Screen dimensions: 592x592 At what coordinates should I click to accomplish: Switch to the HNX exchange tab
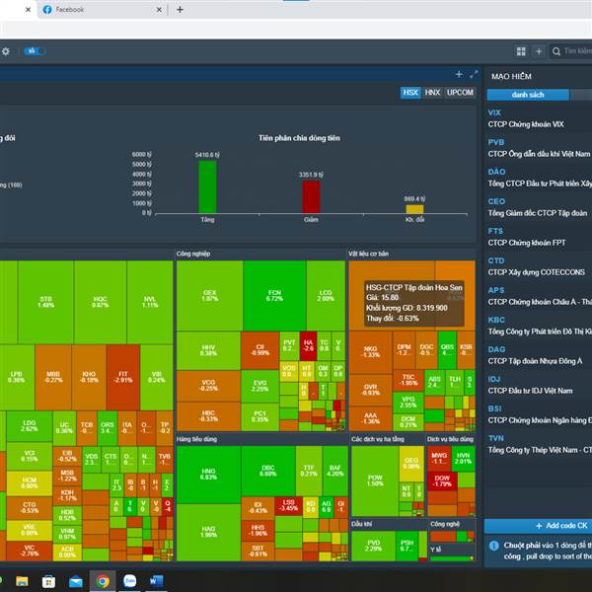pos(432,93)
